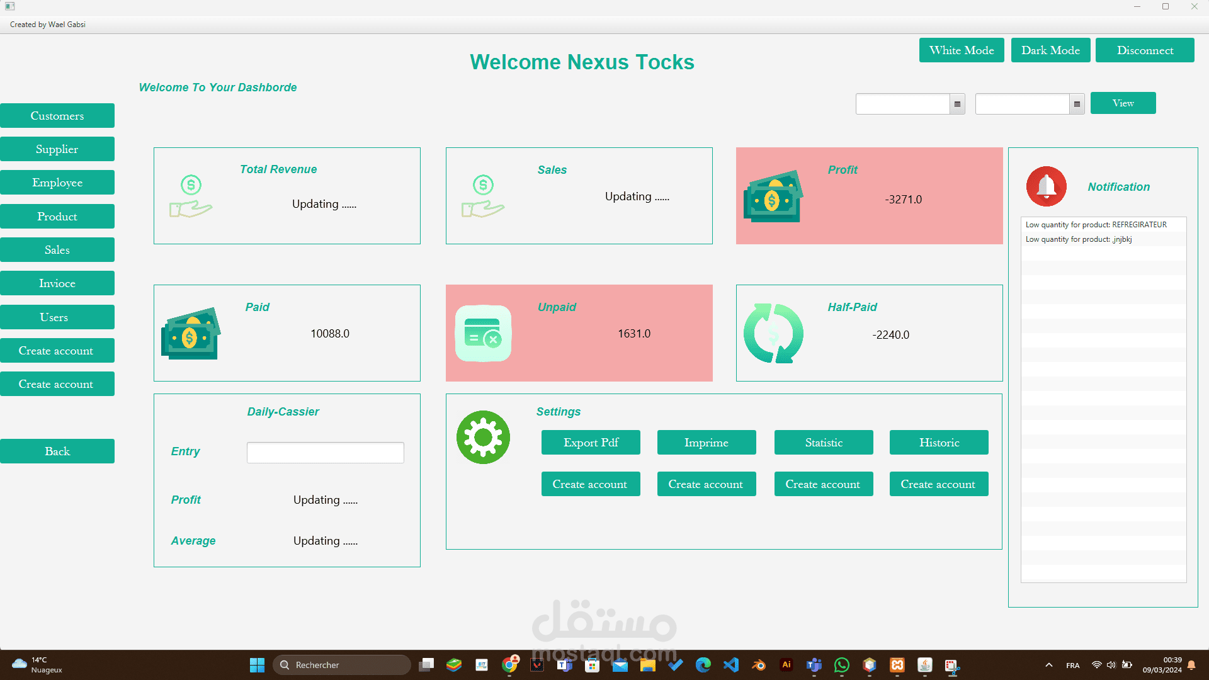Open the Customers section
Viewport: 1209px width, 680px height.
[x=57, y=116]
